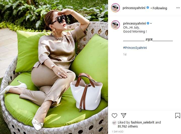
Task: View the 81,762 others likes list
Action: 128,126
